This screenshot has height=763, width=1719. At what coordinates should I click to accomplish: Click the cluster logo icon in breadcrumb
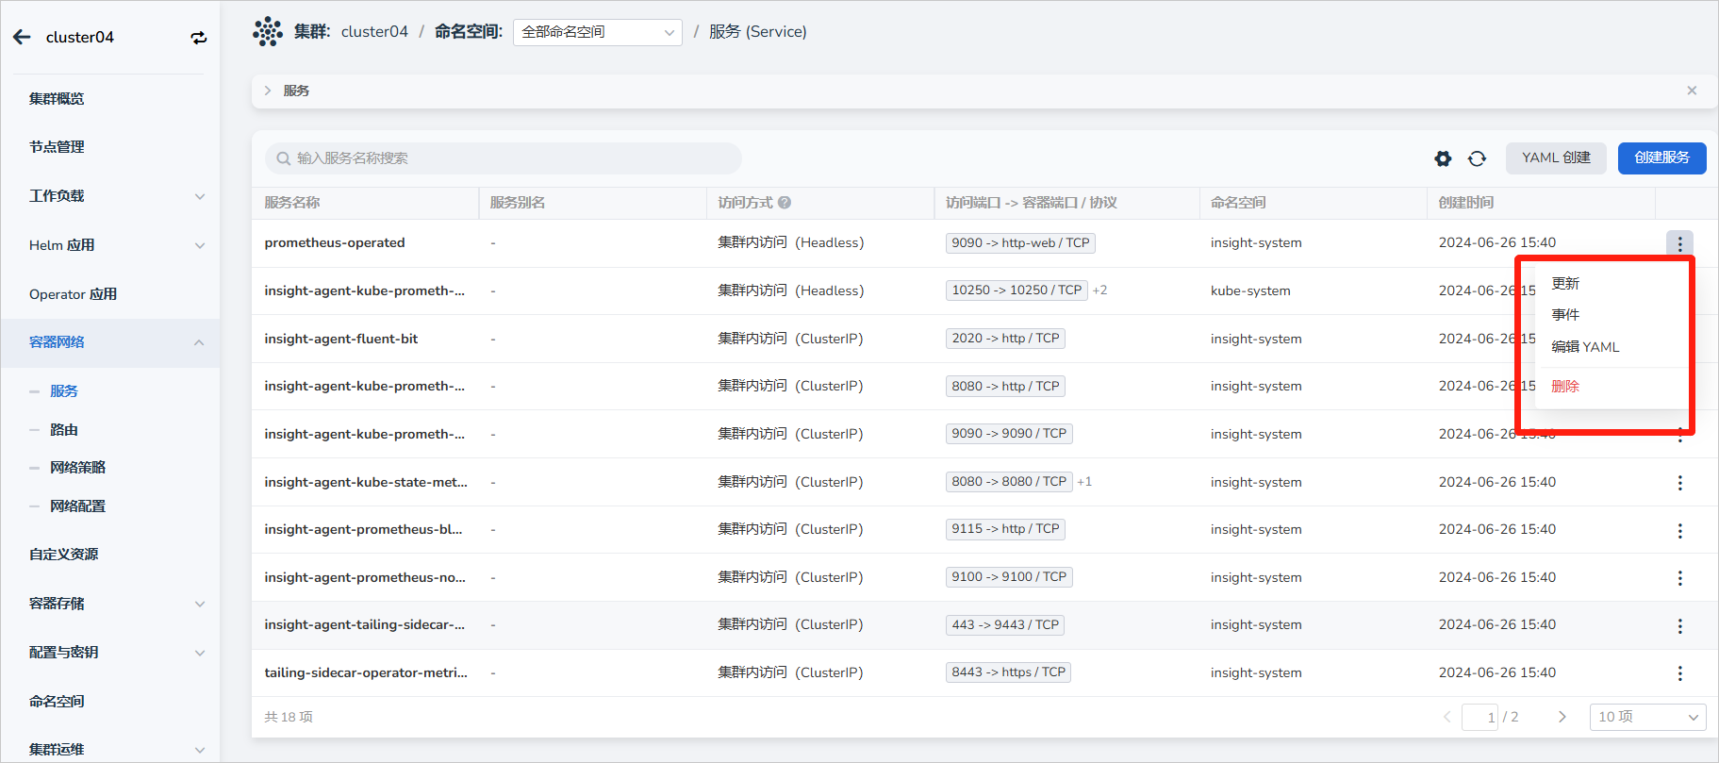click(x=268, y=31)
